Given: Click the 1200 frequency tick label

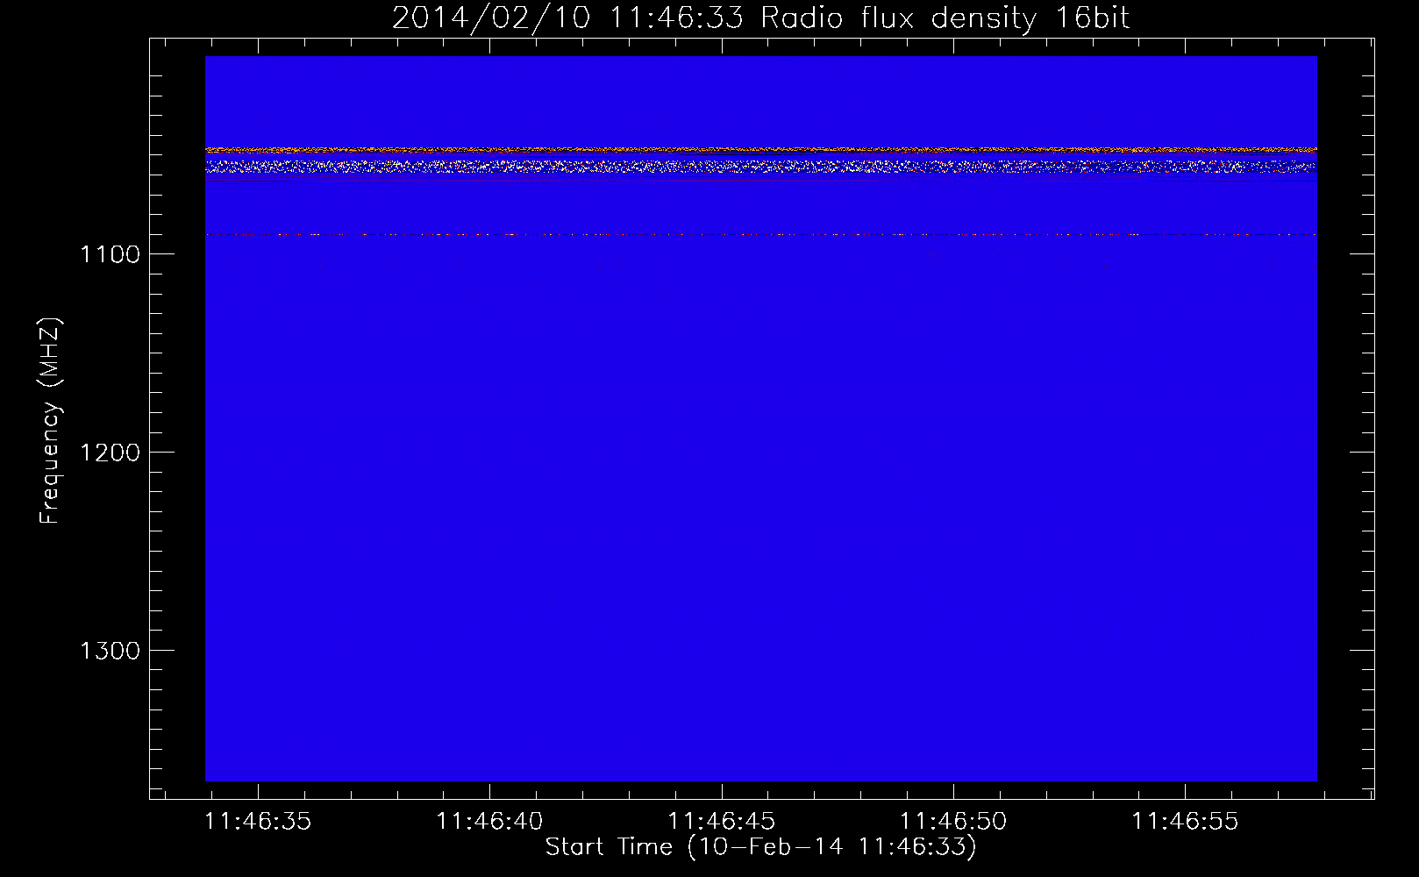Looking at the screenshot, I should pyautogui.click(x=110, y=453).
